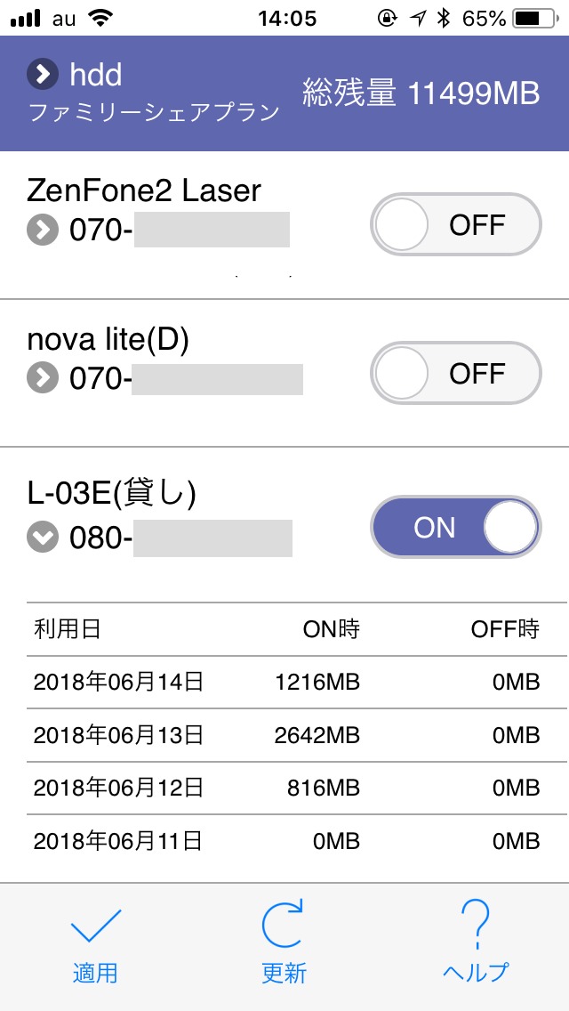The height and width of the screenshot is (1011, 569).
Task: Expand the nova lite(D) usage details
Action: (x=42, y=380)
